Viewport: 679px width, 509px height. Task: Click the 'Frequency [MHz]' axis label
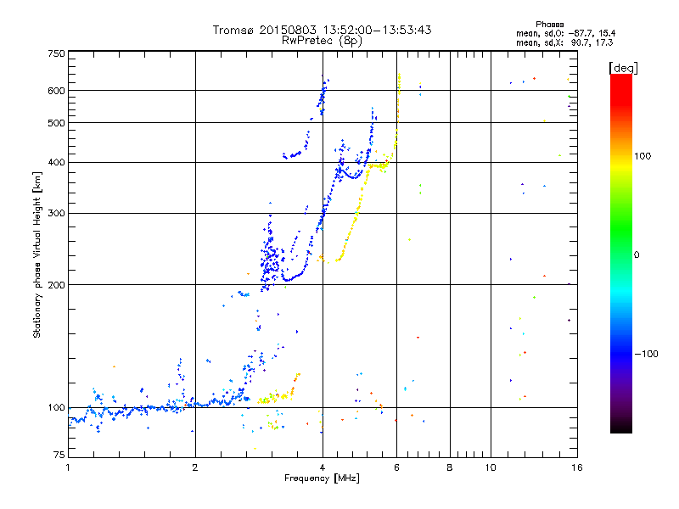[x=322, y=478]
